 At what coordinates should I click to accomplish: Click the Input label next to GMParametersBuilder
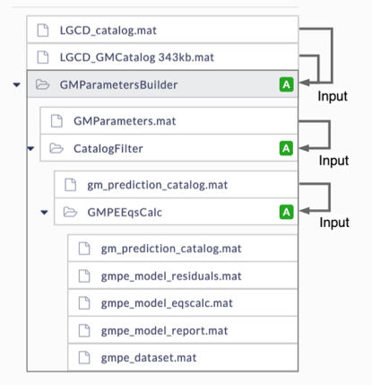coord(333,96)
